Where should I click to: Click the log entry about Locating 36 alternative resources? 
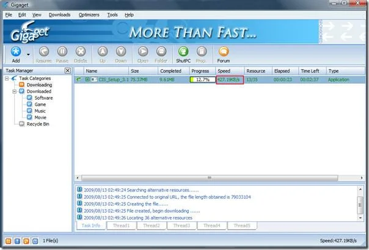point(138,218)
